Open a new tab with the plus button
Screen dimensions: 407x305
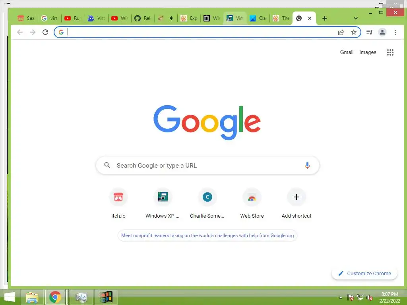[324, 18]
